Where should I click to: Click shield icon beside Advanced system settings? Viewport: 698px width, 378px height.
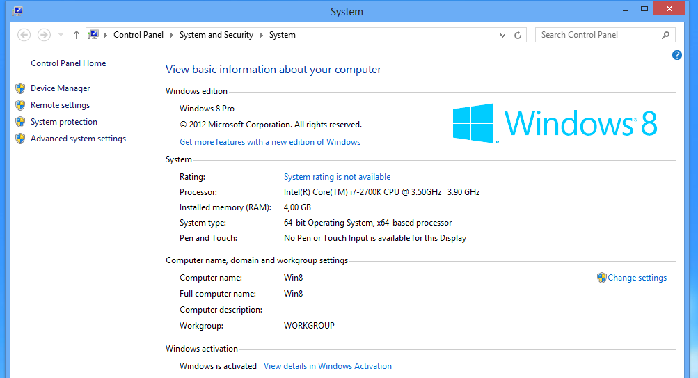click(x=20, y=139)
